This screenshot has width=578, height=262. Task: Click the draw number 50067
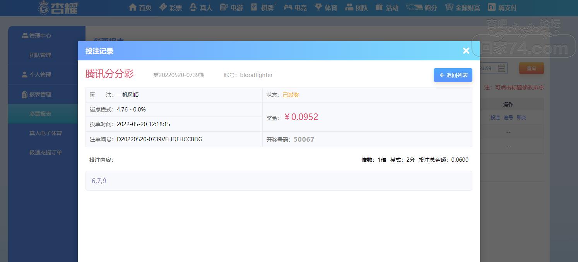point(304,139)
